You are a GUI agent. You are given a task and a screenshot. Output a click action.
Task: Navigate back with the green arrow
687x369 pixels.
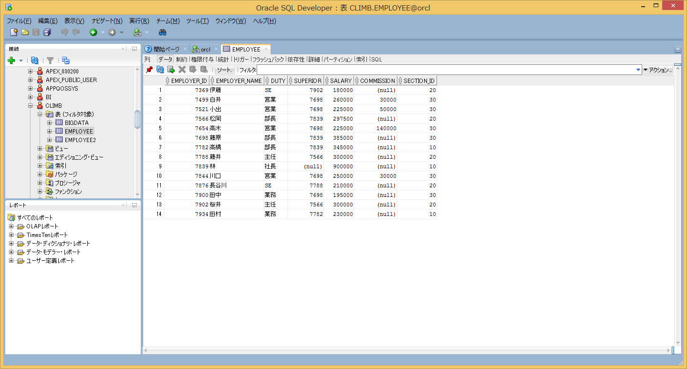tap(94, 32)
